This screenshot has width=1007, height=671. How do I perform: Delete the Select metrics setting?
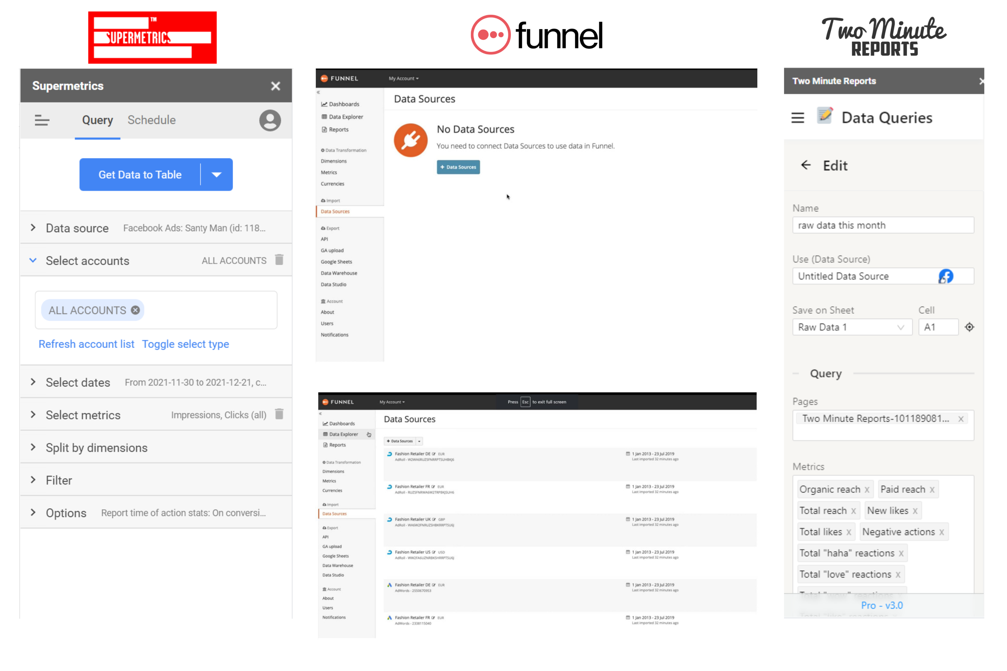279,414
